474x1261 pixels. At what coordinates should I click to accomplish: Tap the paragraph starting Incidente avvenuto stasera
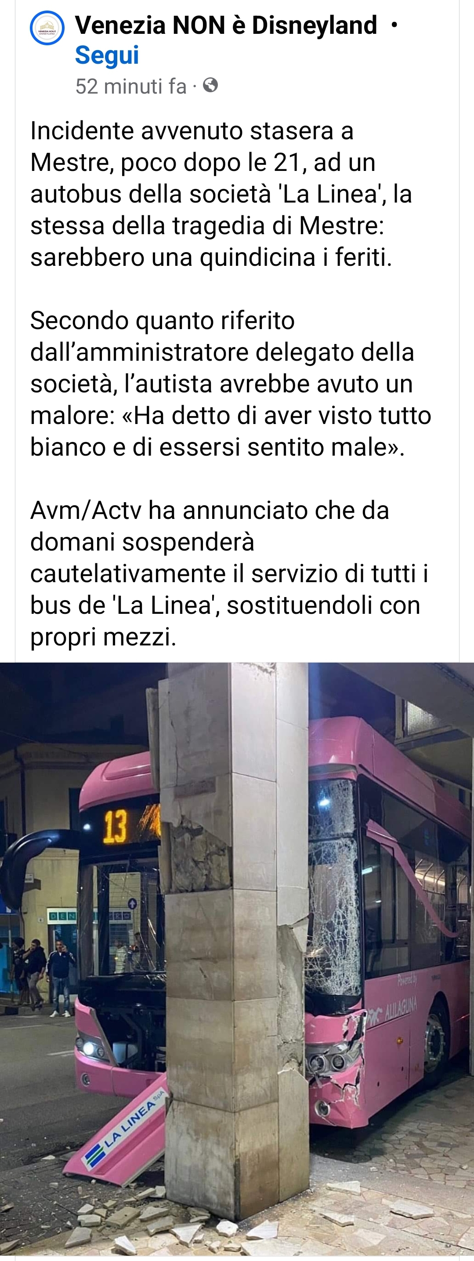click(x=221, y=194)
